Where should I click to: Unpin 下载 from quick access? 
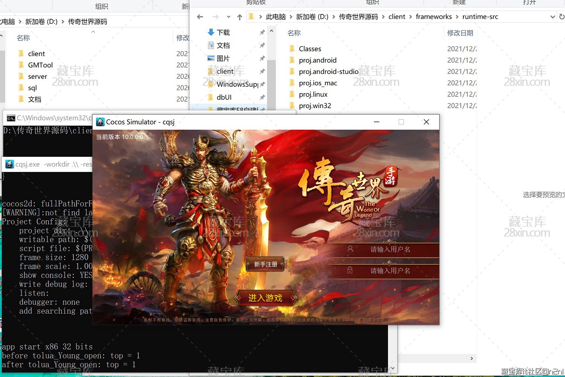tap(262, 32)
